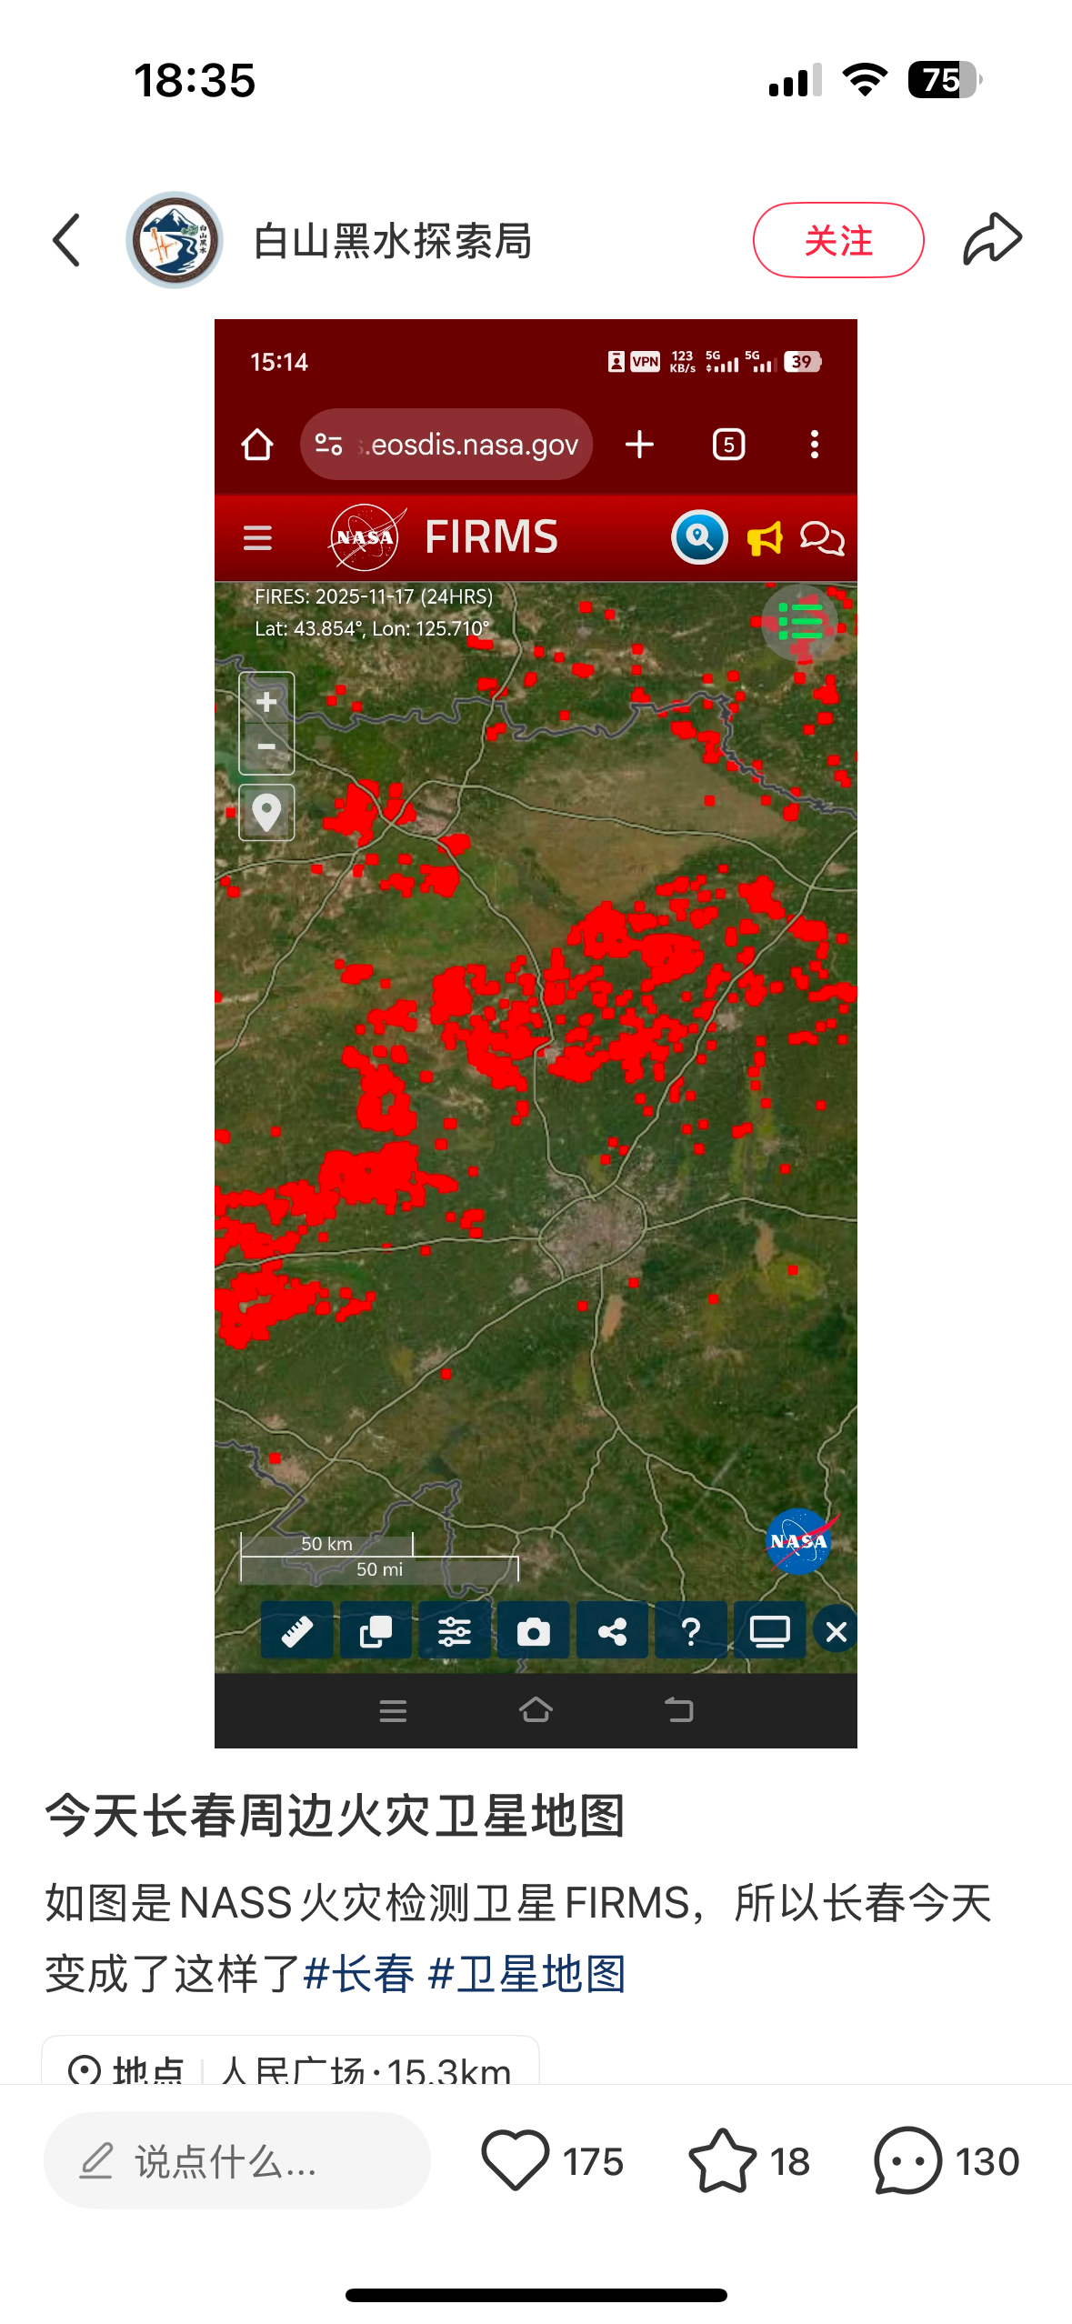Follow the author with 关注 button
Viewport: 1072px width, 2324px height.
pos(837,240)
